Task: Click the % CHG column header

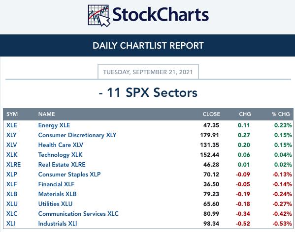Action: coord(281,114)
